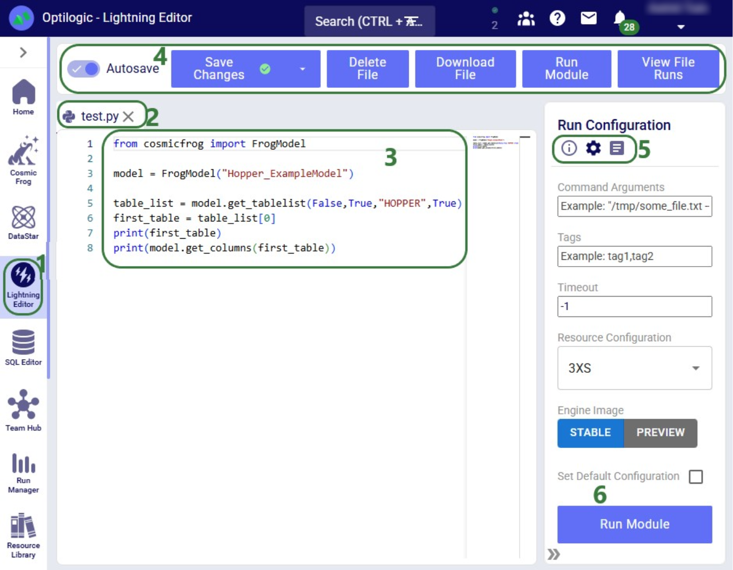Click the line with FrogModel("Hopper_ExampleModel")
This screenshot has width=733, height=570.
233,174
